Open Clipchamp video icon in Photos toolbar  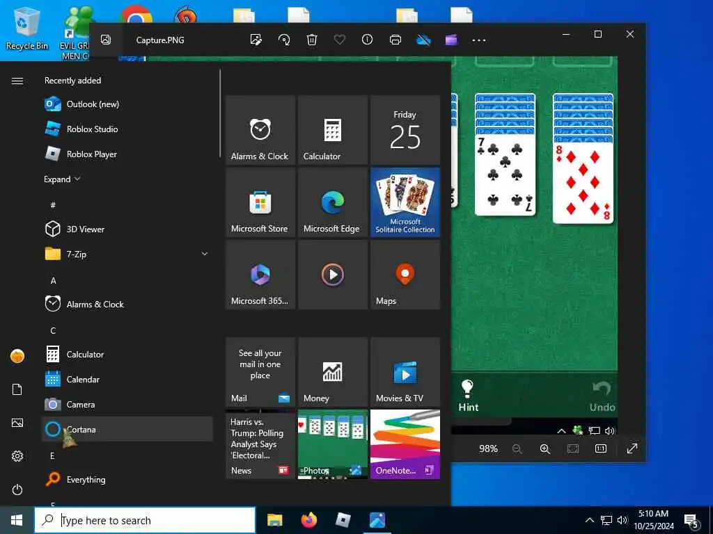(451, 40)
